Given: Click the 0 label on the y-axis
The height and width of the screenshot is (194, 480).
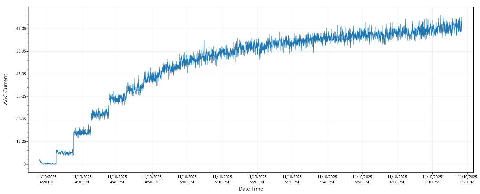Looking at the screenshot, I should pyautogui.click(x=24, y=164).
